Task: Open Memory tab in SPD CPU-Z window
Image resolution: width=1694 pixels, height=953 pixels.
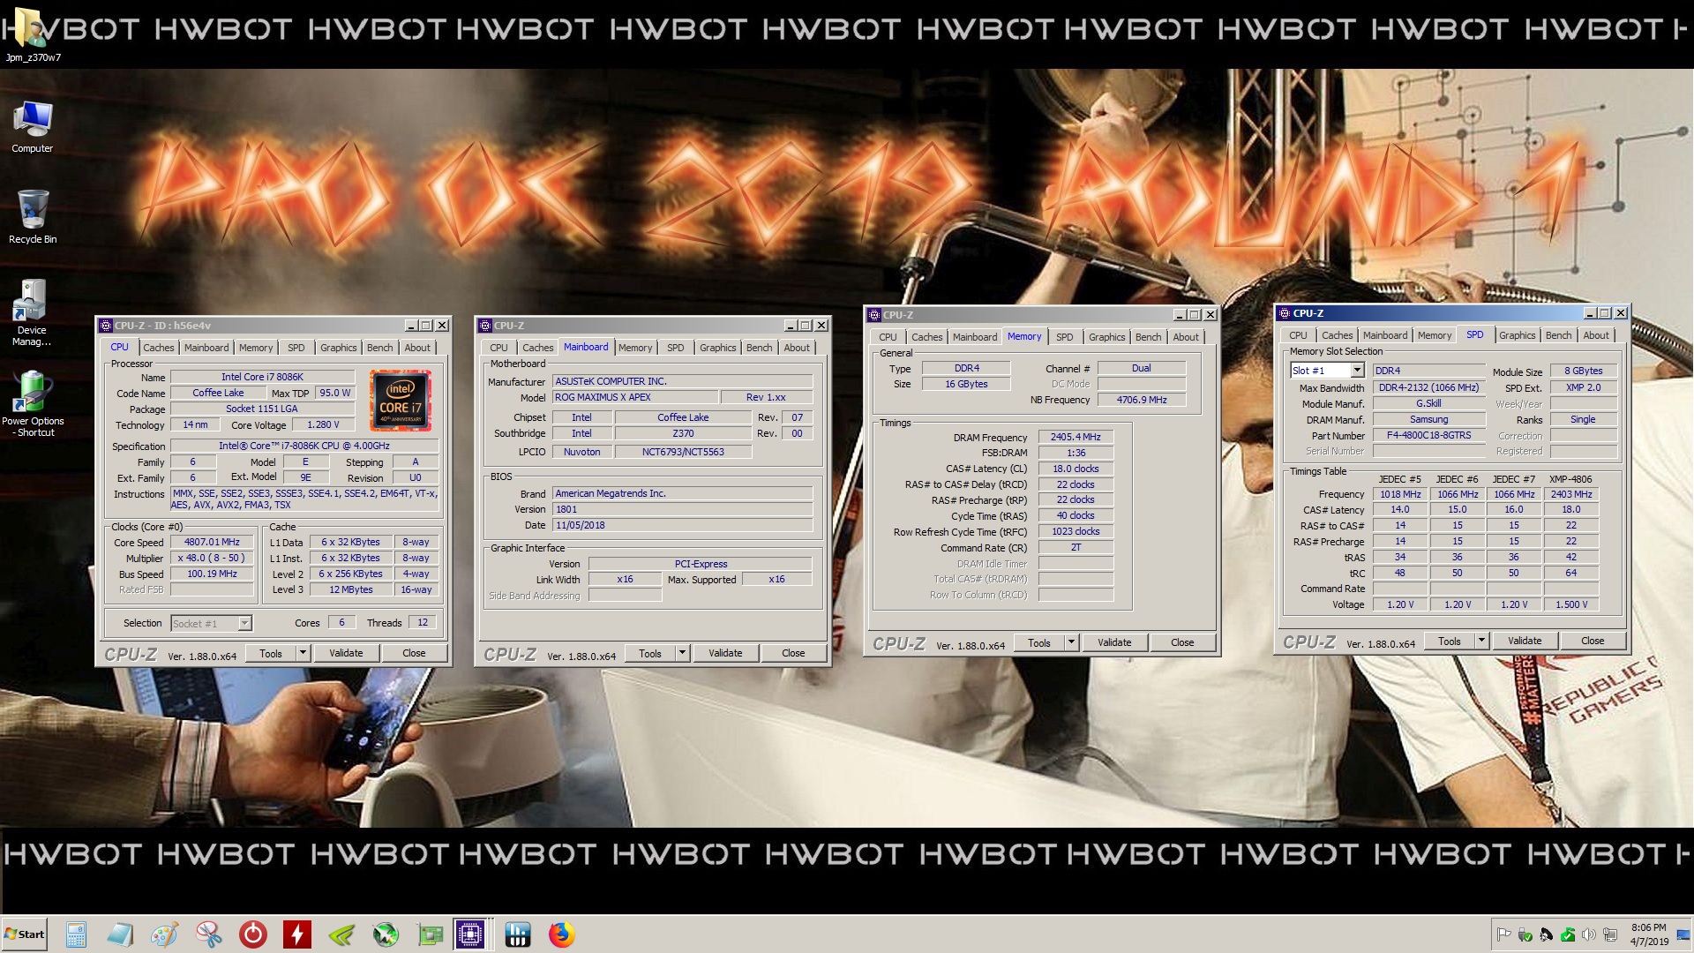Action: [1435, 335]
